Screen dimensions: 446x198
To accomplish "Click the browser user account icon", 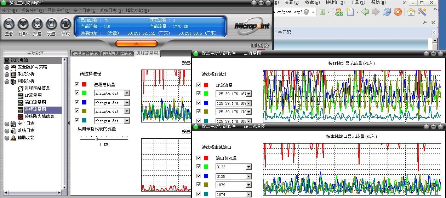I will pyautogui.click(x=339, y=12).
